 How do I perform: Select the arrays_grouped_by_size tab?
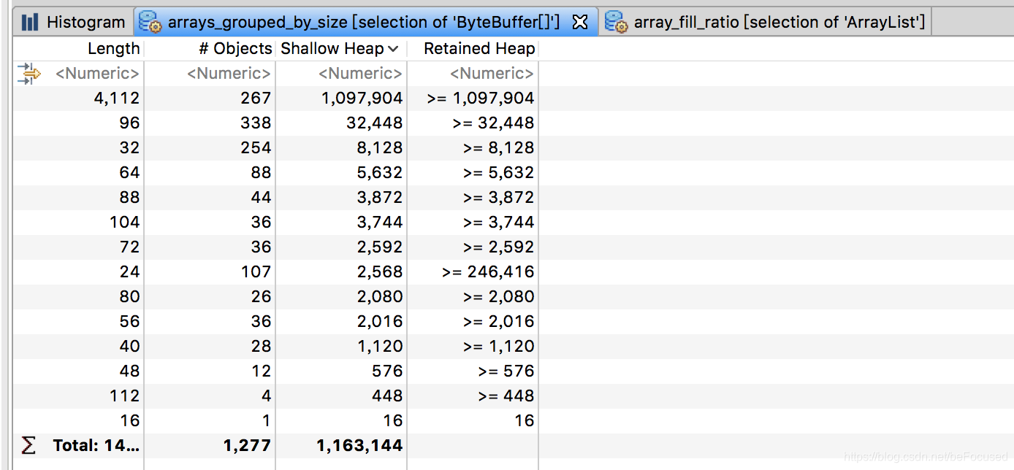(364, 22)
